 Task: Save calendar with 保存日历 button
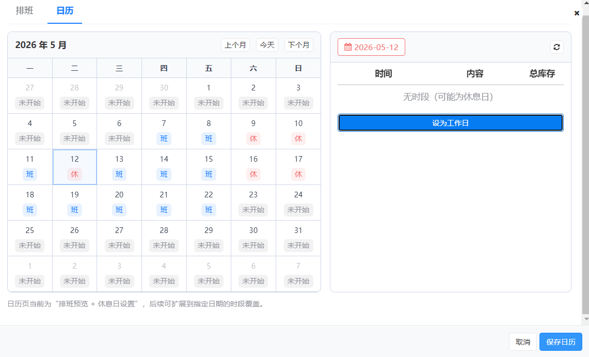561,342
